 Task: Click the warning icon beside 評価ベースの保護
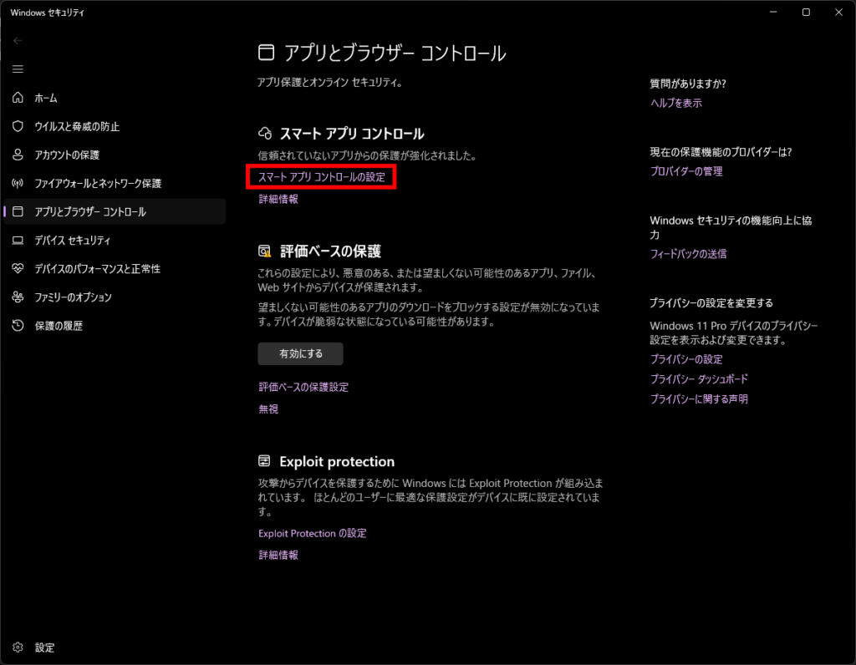pos(265,251)
